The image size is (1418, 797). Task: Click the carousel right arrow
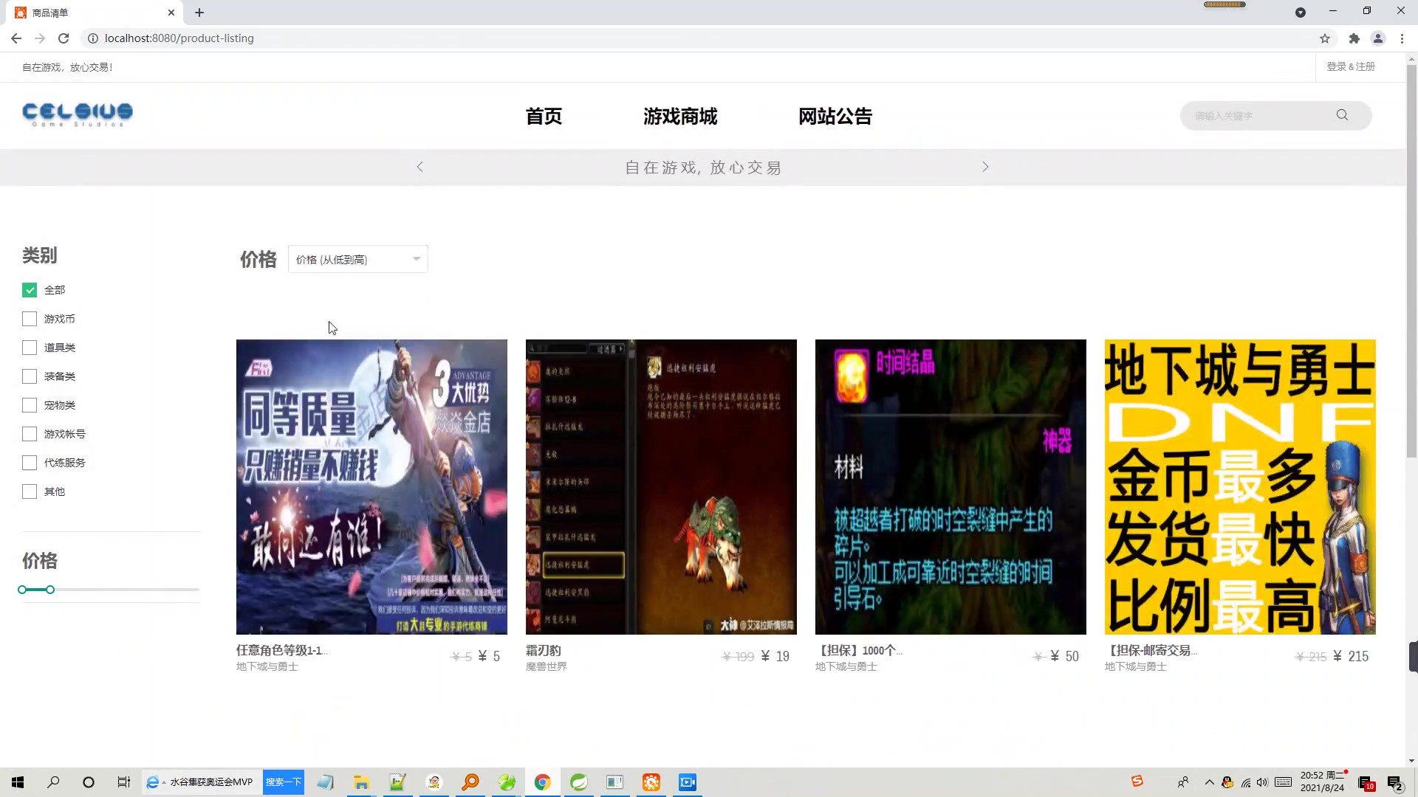985,167
